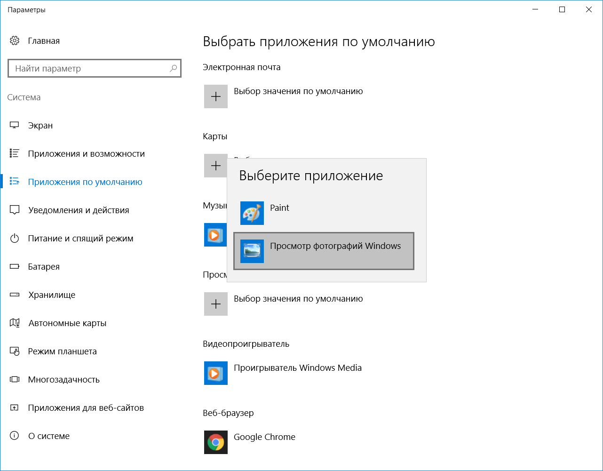
Task: Open the Многозадачность section
Action: [x=95, y=380]
